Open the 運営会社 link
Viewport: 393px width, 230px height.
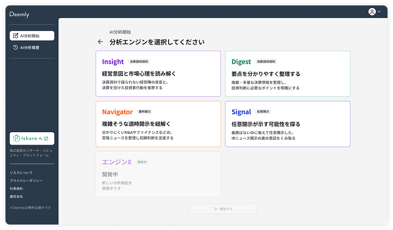click(x=16, y=196)
